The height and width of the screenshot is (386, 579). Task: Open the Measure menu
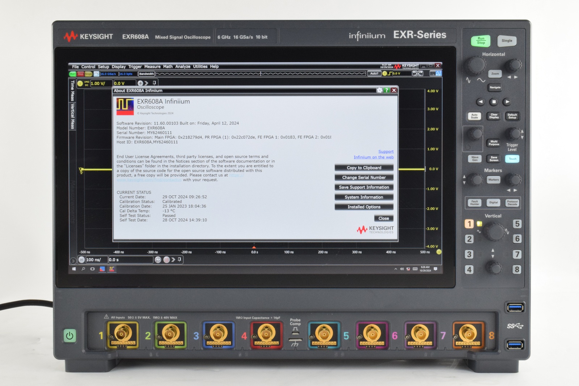(152, 67)
